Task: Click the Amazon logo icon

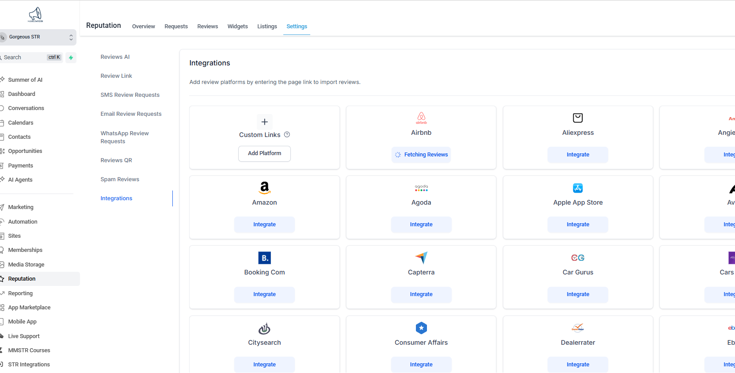Action: (x=264, y=188)
